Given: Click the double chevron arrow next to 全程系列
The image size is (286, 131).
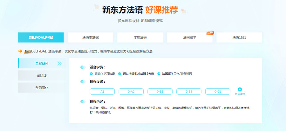Looking at the screenshot, I should (x=59, y=63).
